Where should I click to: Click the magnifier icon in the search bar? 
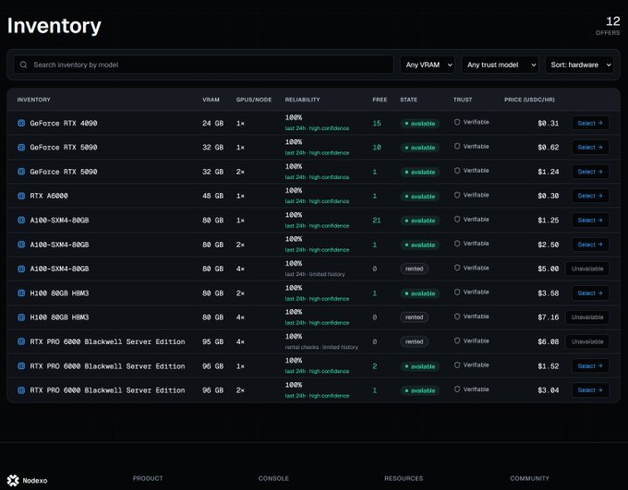[x=24, y=65]
